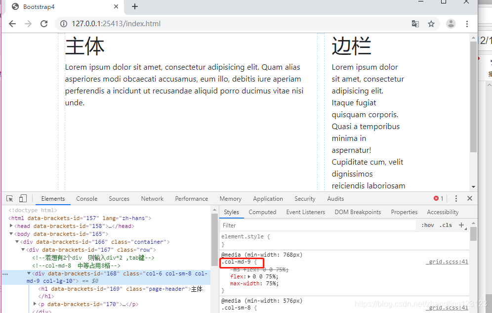Open the profile avatar menu
The width and height of the screenshot is (492, 313).
(x=451, y=24)
